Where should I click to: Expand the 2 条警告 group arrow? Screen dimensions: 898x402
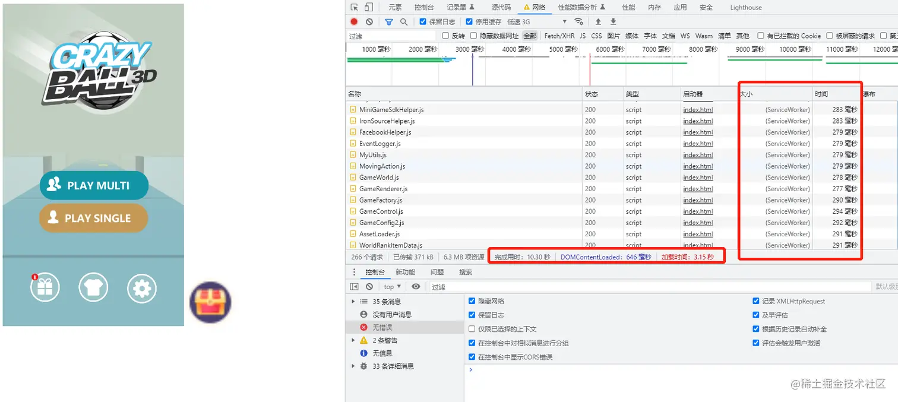pyautogui.click(x=354, y=340)
